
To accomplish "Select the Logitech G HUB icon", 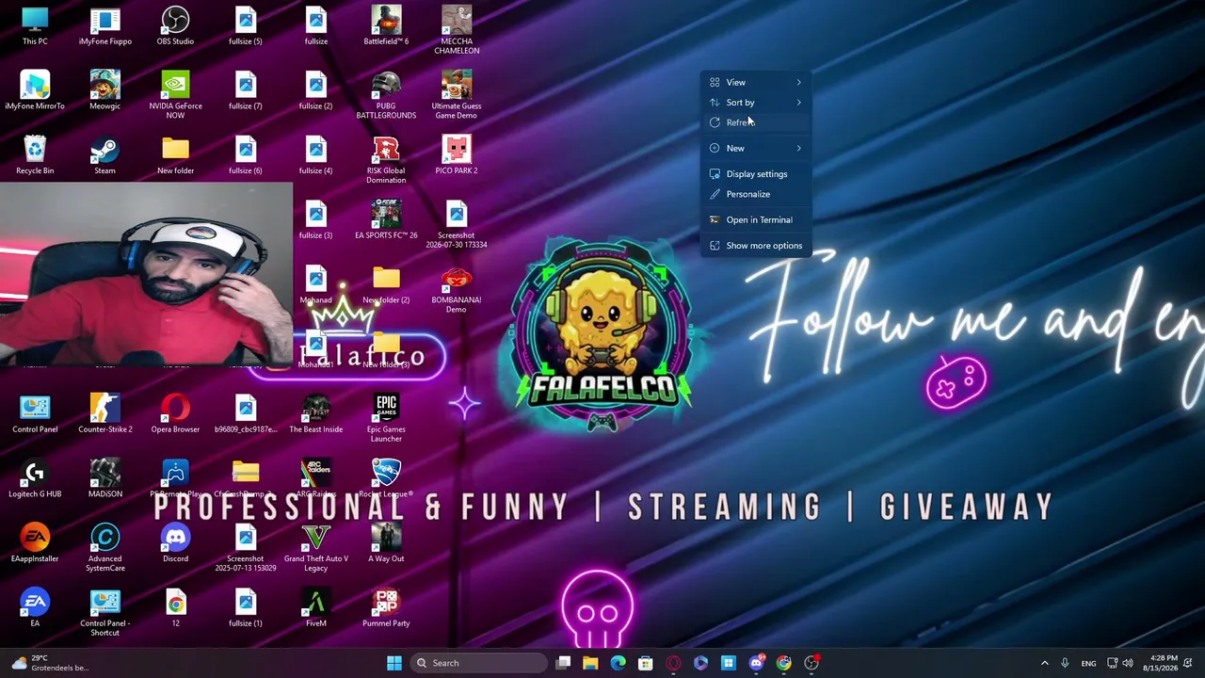I will 35,479.
